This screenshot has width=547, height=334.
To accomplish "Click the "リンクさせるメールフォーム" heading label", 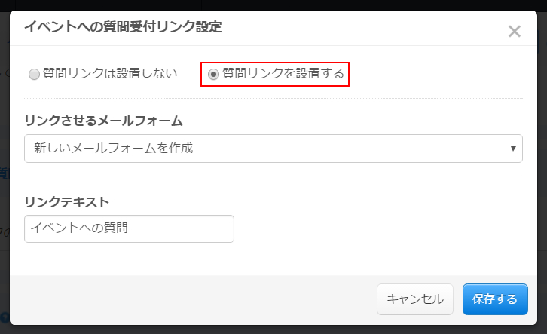I will click(104, 121).
